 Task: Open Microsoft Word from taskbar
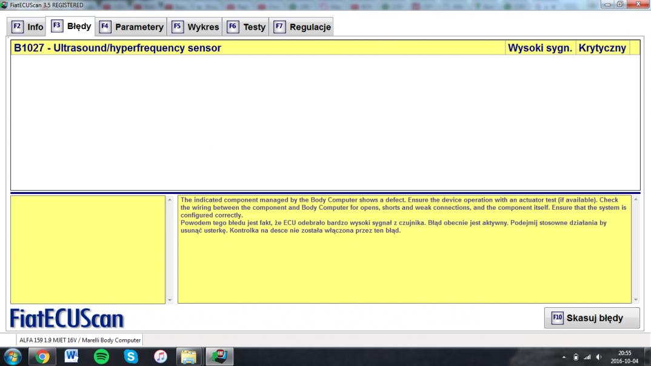(x=72, y=356)
